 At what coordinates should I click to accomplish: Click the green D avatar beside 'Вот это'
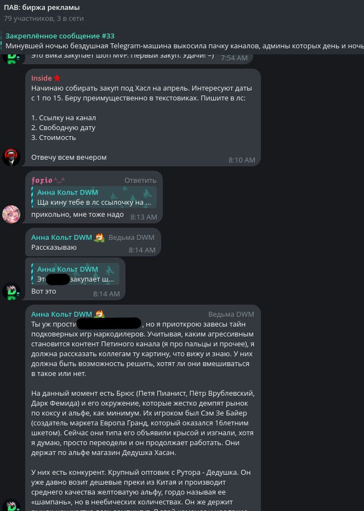(x=12, y=291)
